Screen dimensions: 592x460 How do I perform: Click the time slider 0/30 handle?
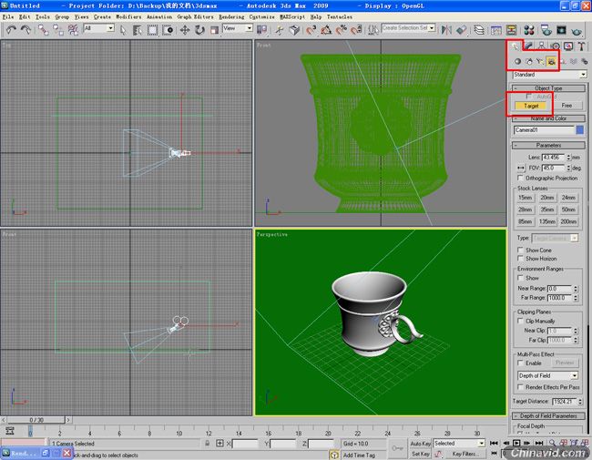[x=36, y=420]
